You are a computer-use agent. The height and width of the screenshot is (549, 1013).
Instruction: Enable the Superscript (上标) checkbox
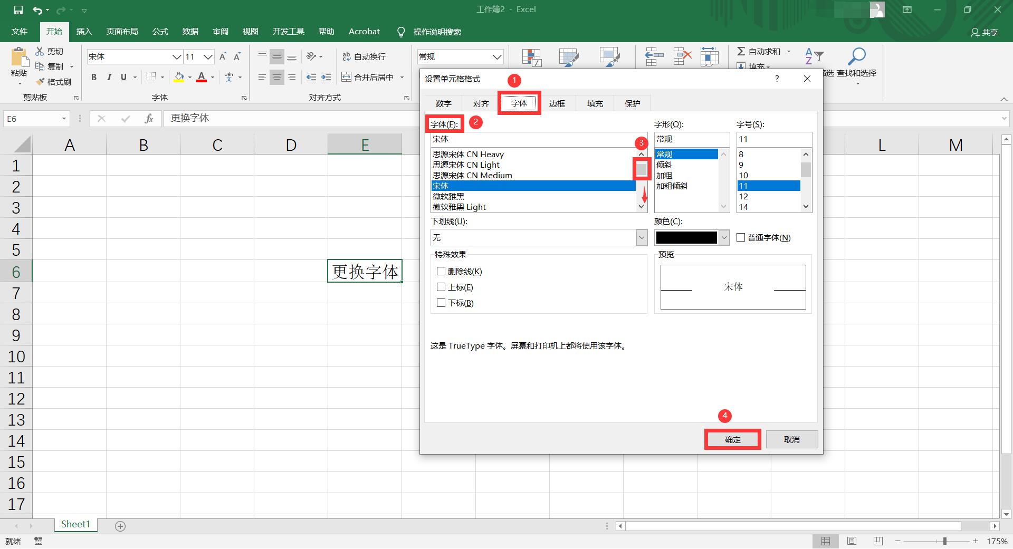point(441,287)
